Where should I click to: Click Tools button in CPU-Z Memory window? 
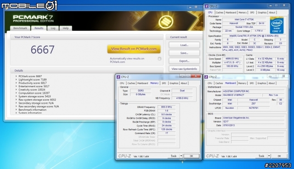[174, 156]
